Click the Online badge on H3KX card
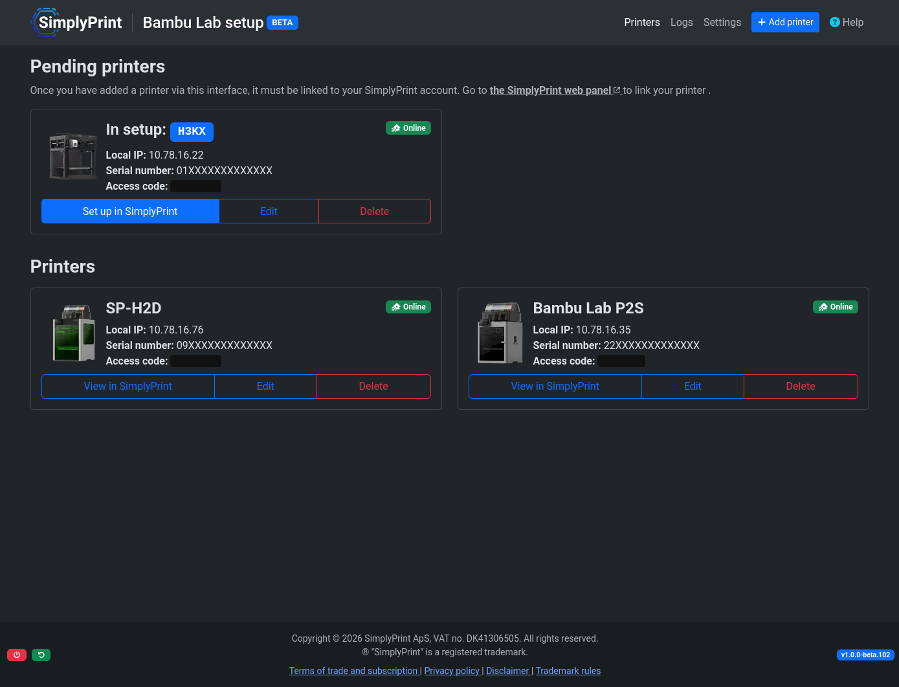This screenshot has height=687, width=899. click(408, 128)
